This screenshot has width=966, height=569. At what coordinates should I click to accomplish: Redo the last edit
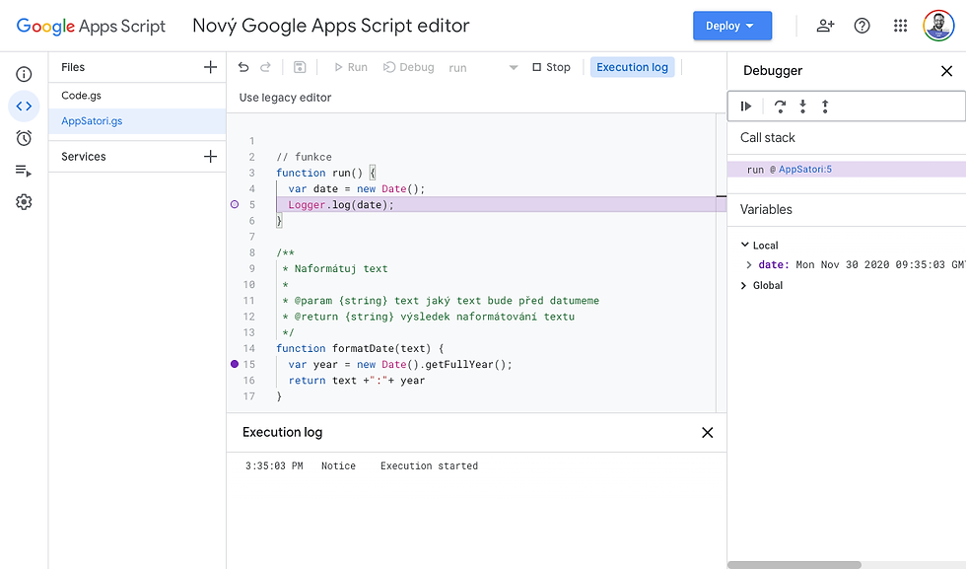tap(265, 67)
